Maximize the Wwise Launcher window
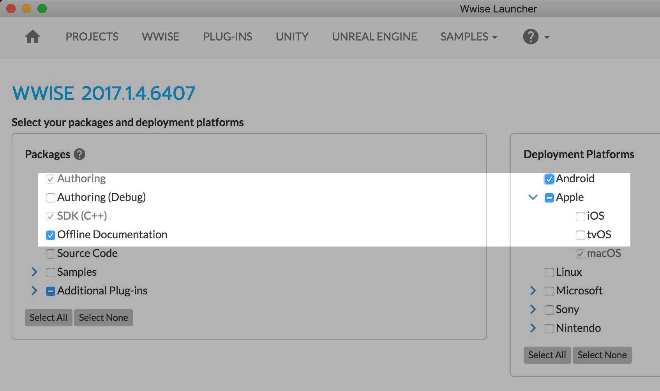Screen dimensions: 660x391 pyautogui.click(x=42, y=9)
